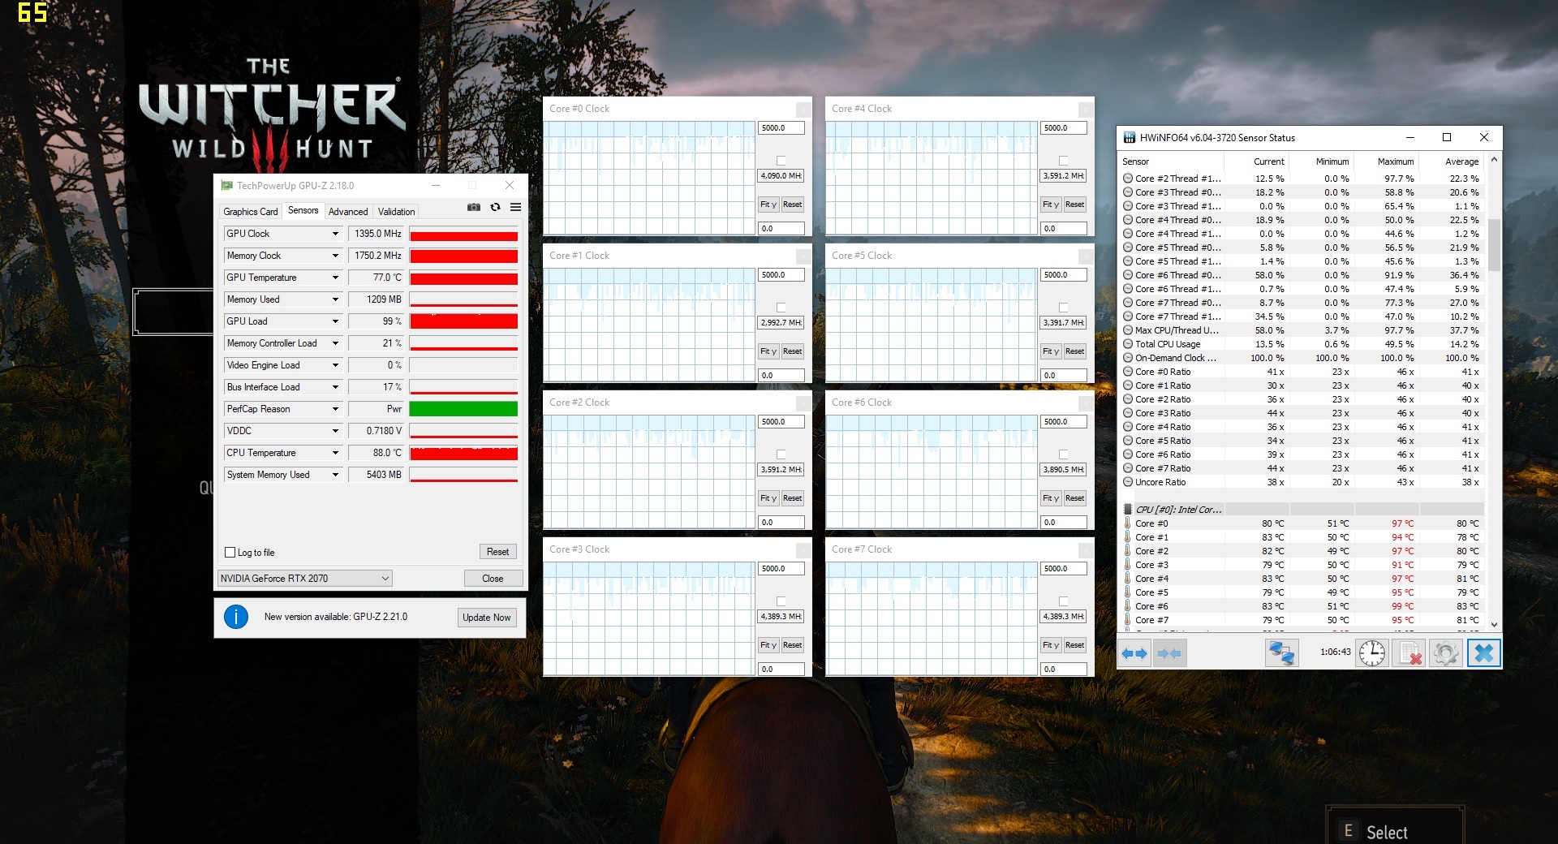The height and width of the screenshot is (844, 1558).
Task: Click Fit y in the Core #0 Clock graph
Action: pos(768,205)
